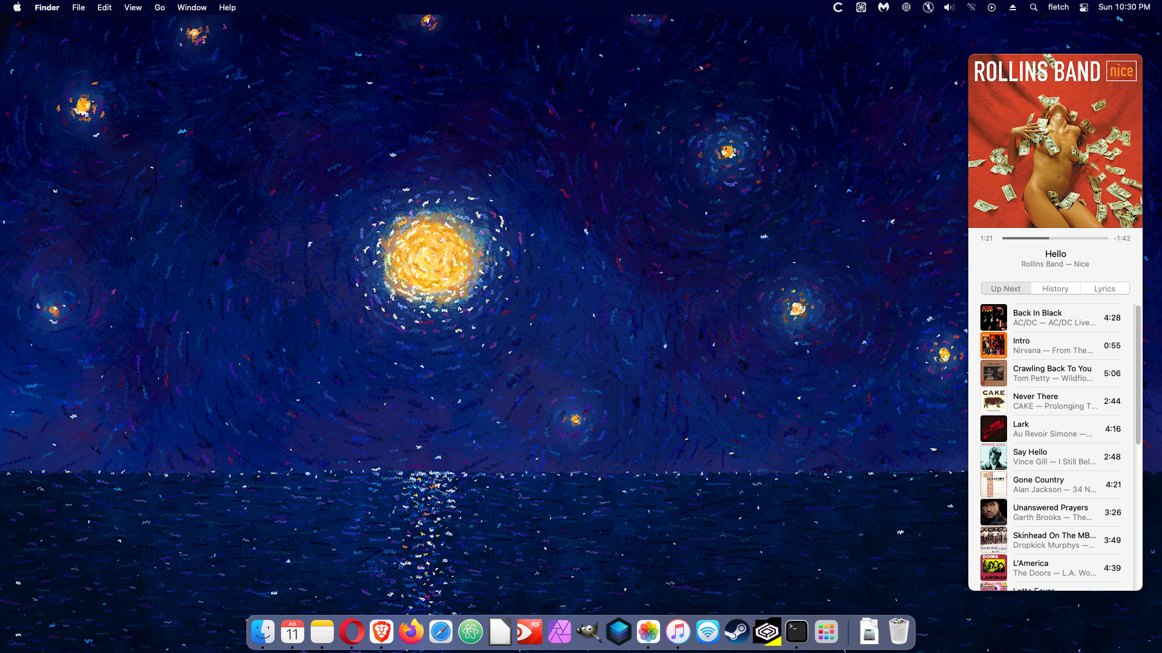1162x653 pixels.
Task: Click the crossed-out figure menu bar icon
Action: coord(928,7)
